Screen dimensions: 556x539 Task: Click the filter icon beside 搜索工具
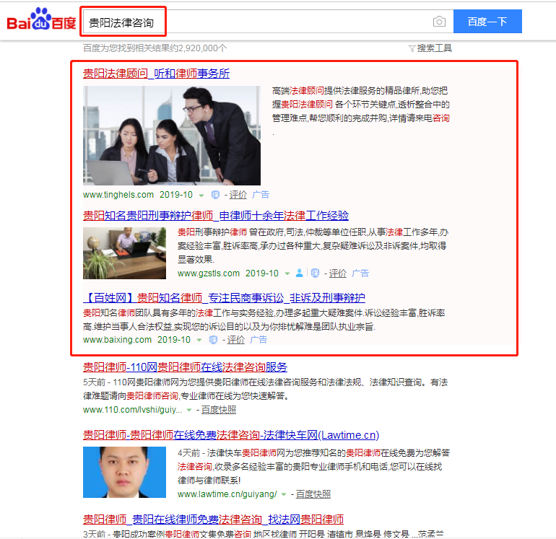(x=412, y=48)
